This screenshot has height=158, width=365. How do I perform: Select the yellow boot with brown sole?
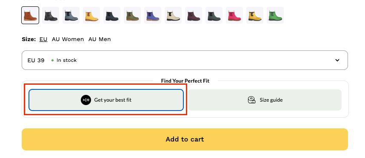[x=91, y=15]
